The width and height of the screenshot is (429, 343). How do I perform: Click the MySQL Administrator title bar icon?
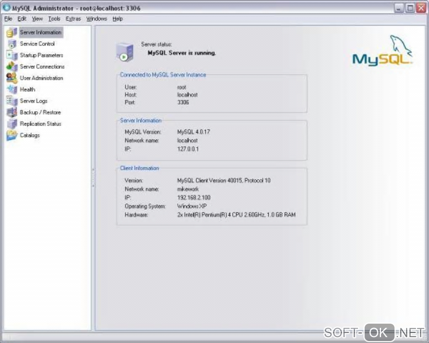point(7,8)
